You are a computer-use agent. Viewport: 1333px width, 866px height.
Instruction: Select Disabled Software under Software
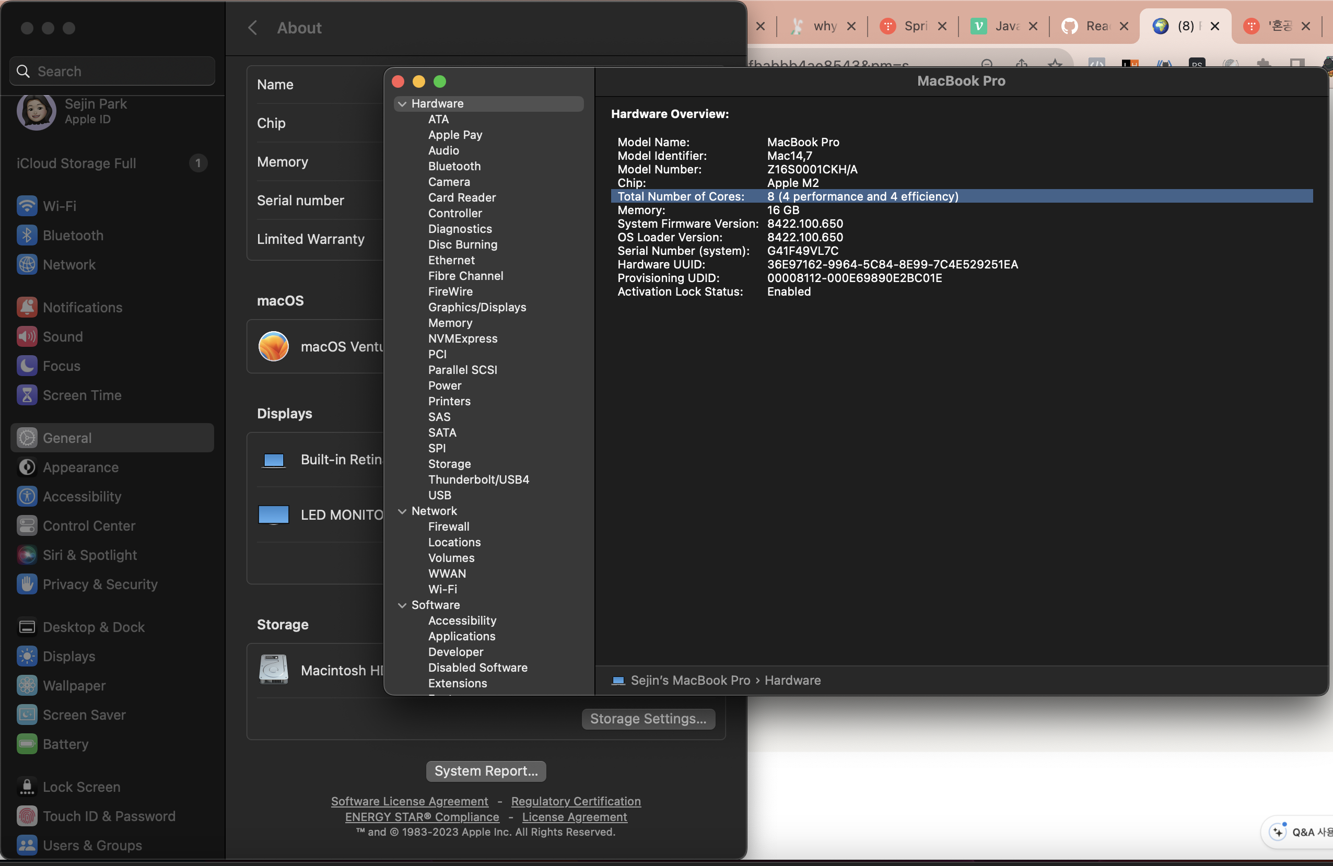pos(478,668)
